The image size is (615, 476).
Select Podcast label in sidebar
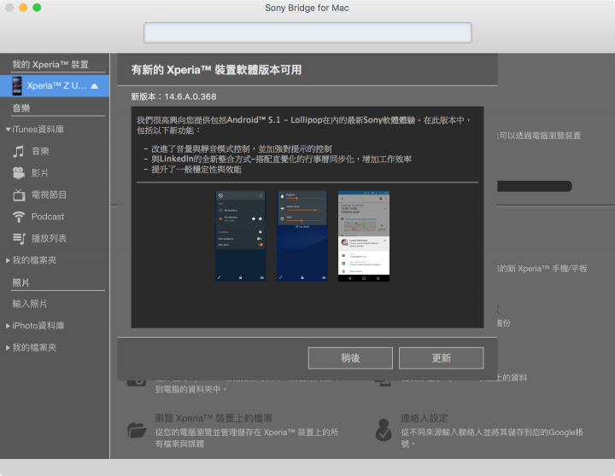pos(48,217)
